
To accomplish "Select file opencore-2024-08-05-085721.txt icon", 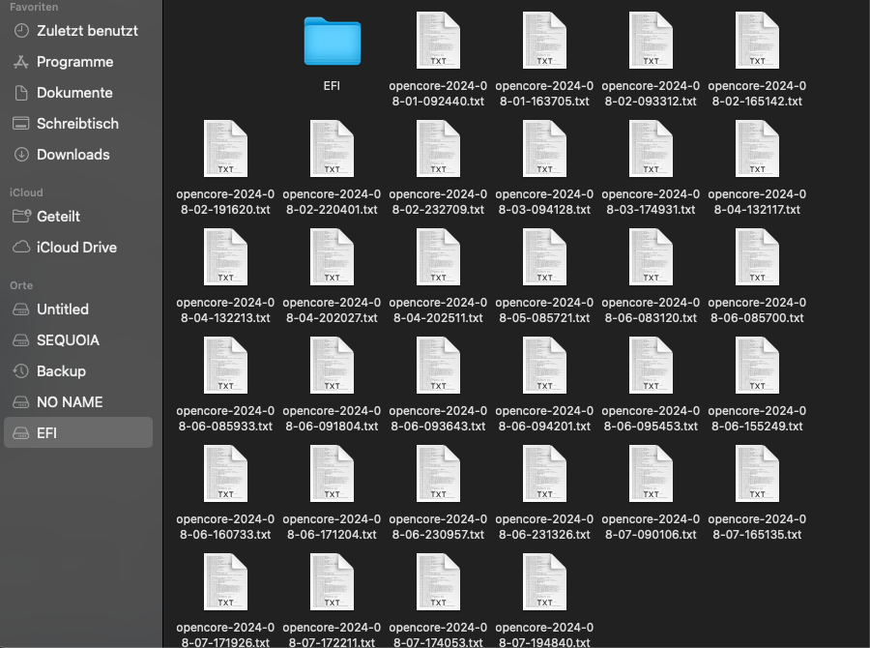I will point(544,256).
